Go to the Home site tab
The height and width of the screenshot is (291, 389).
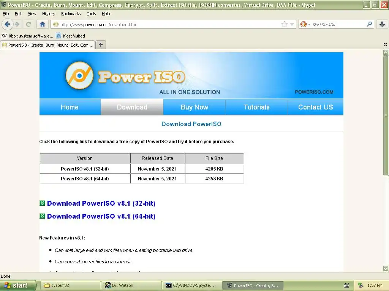[70, 107]
